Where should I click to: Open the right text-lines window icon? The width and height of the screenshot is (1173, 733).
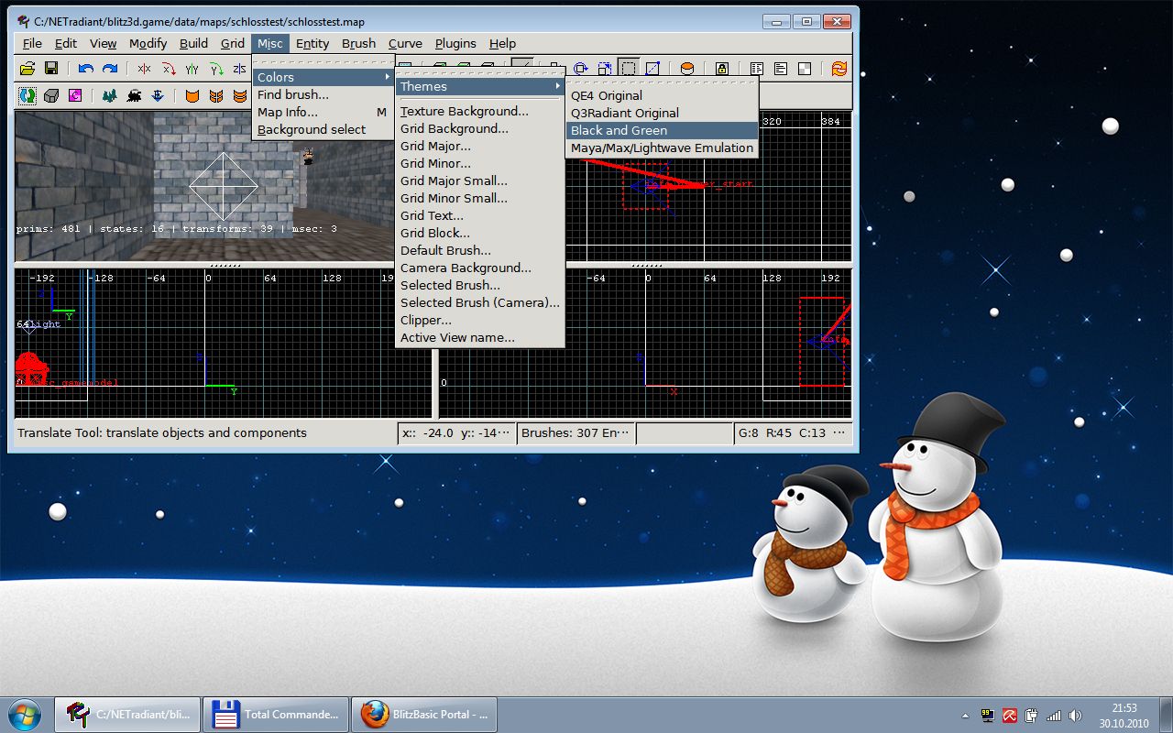click(x=781, y=68)
